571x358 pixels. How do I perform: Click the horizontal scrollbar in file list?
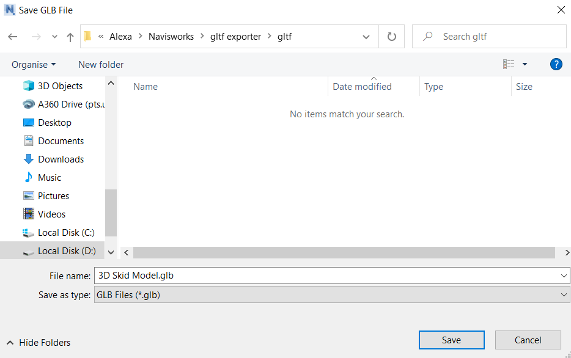click(x=344, y=252)
